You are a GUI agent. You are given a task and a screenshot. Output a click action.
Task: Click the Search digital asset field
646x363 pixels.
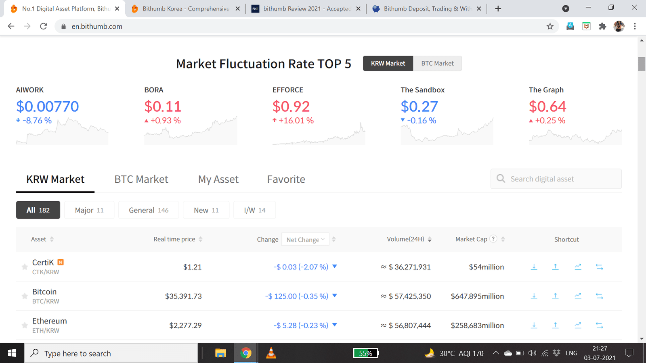tap(556, 179)
